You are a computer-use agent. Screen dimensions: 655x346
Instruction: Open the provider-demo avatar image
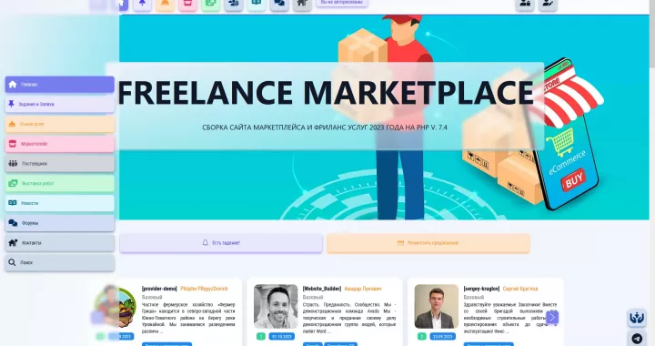coord(116,306)
